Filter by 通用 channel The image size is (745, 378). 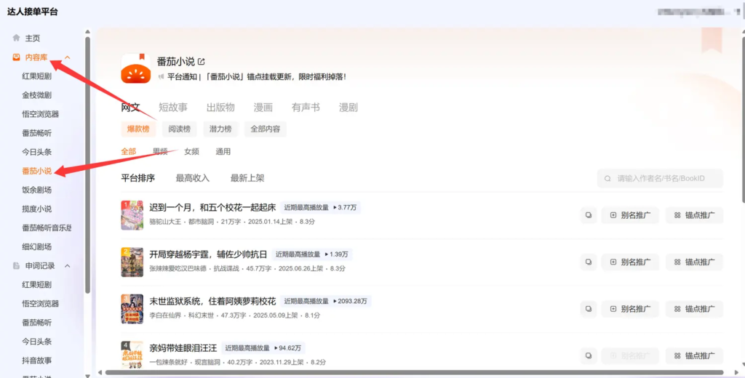click(x=223, y=151)
